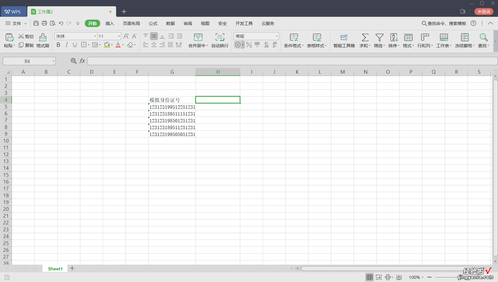Open the font color dropdown arrow
The image size is (498, 282).
click(123, 45)
